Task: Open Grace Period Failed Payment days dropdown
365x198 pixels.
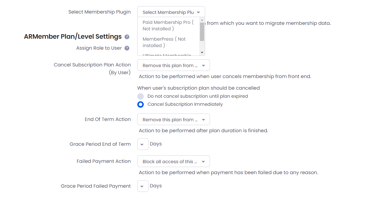Action: pos(143,186)
